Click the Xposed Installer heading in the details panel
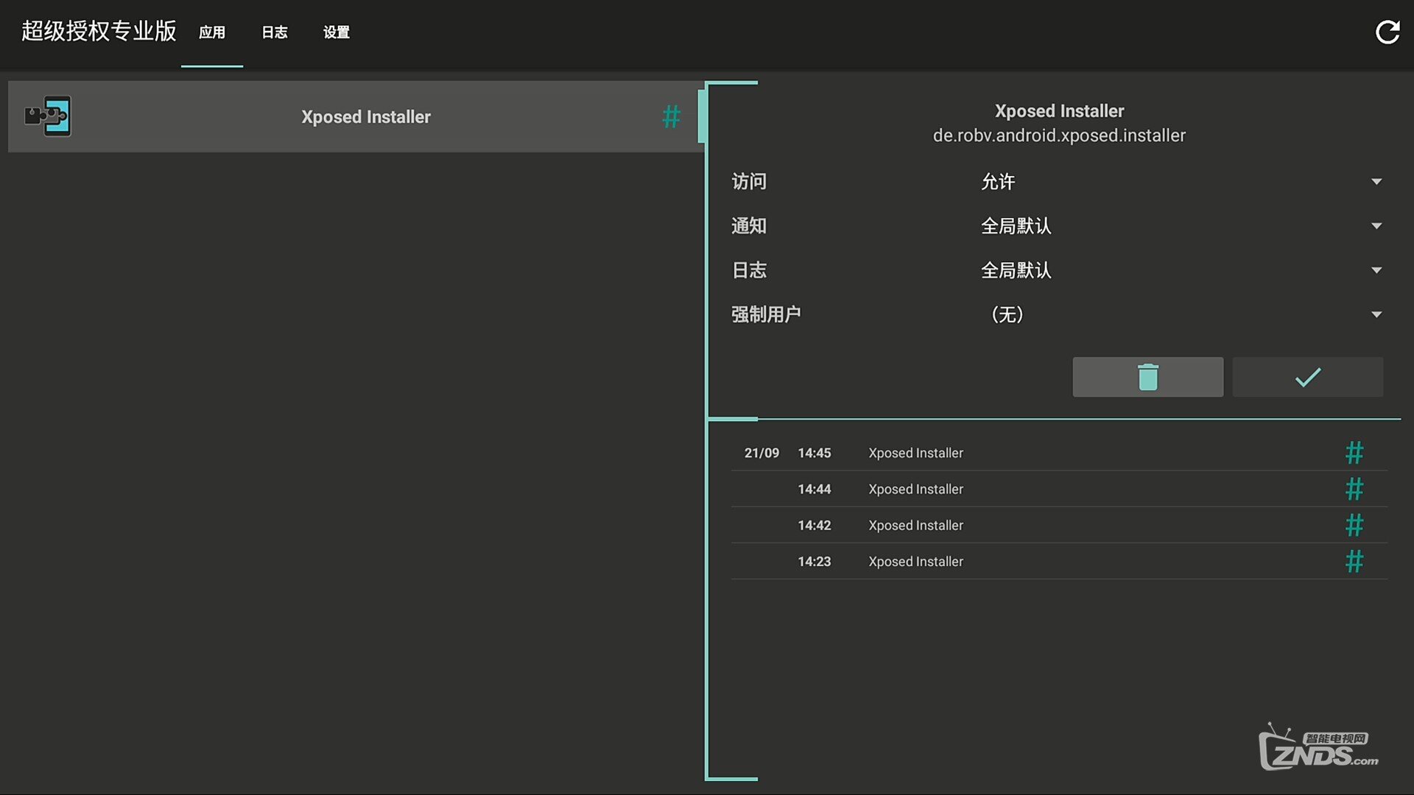 (x=1059, y=111)
